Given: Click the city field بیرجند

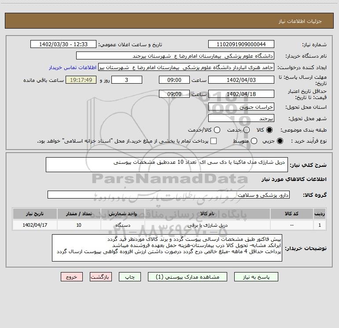Looking at the screenshot, I should [x=241, y=118].
